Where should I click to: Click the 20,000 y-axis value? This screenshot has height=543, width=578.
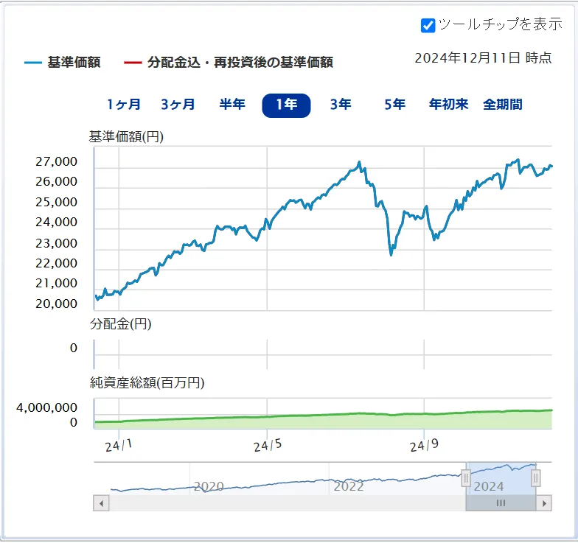click(x=56, y=304)
